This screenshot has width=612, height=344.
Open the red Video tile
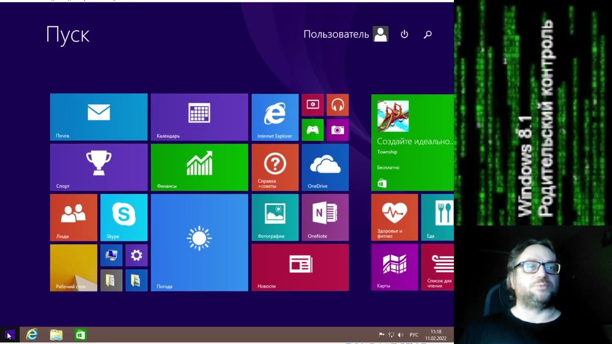click(x=313, y=105)
